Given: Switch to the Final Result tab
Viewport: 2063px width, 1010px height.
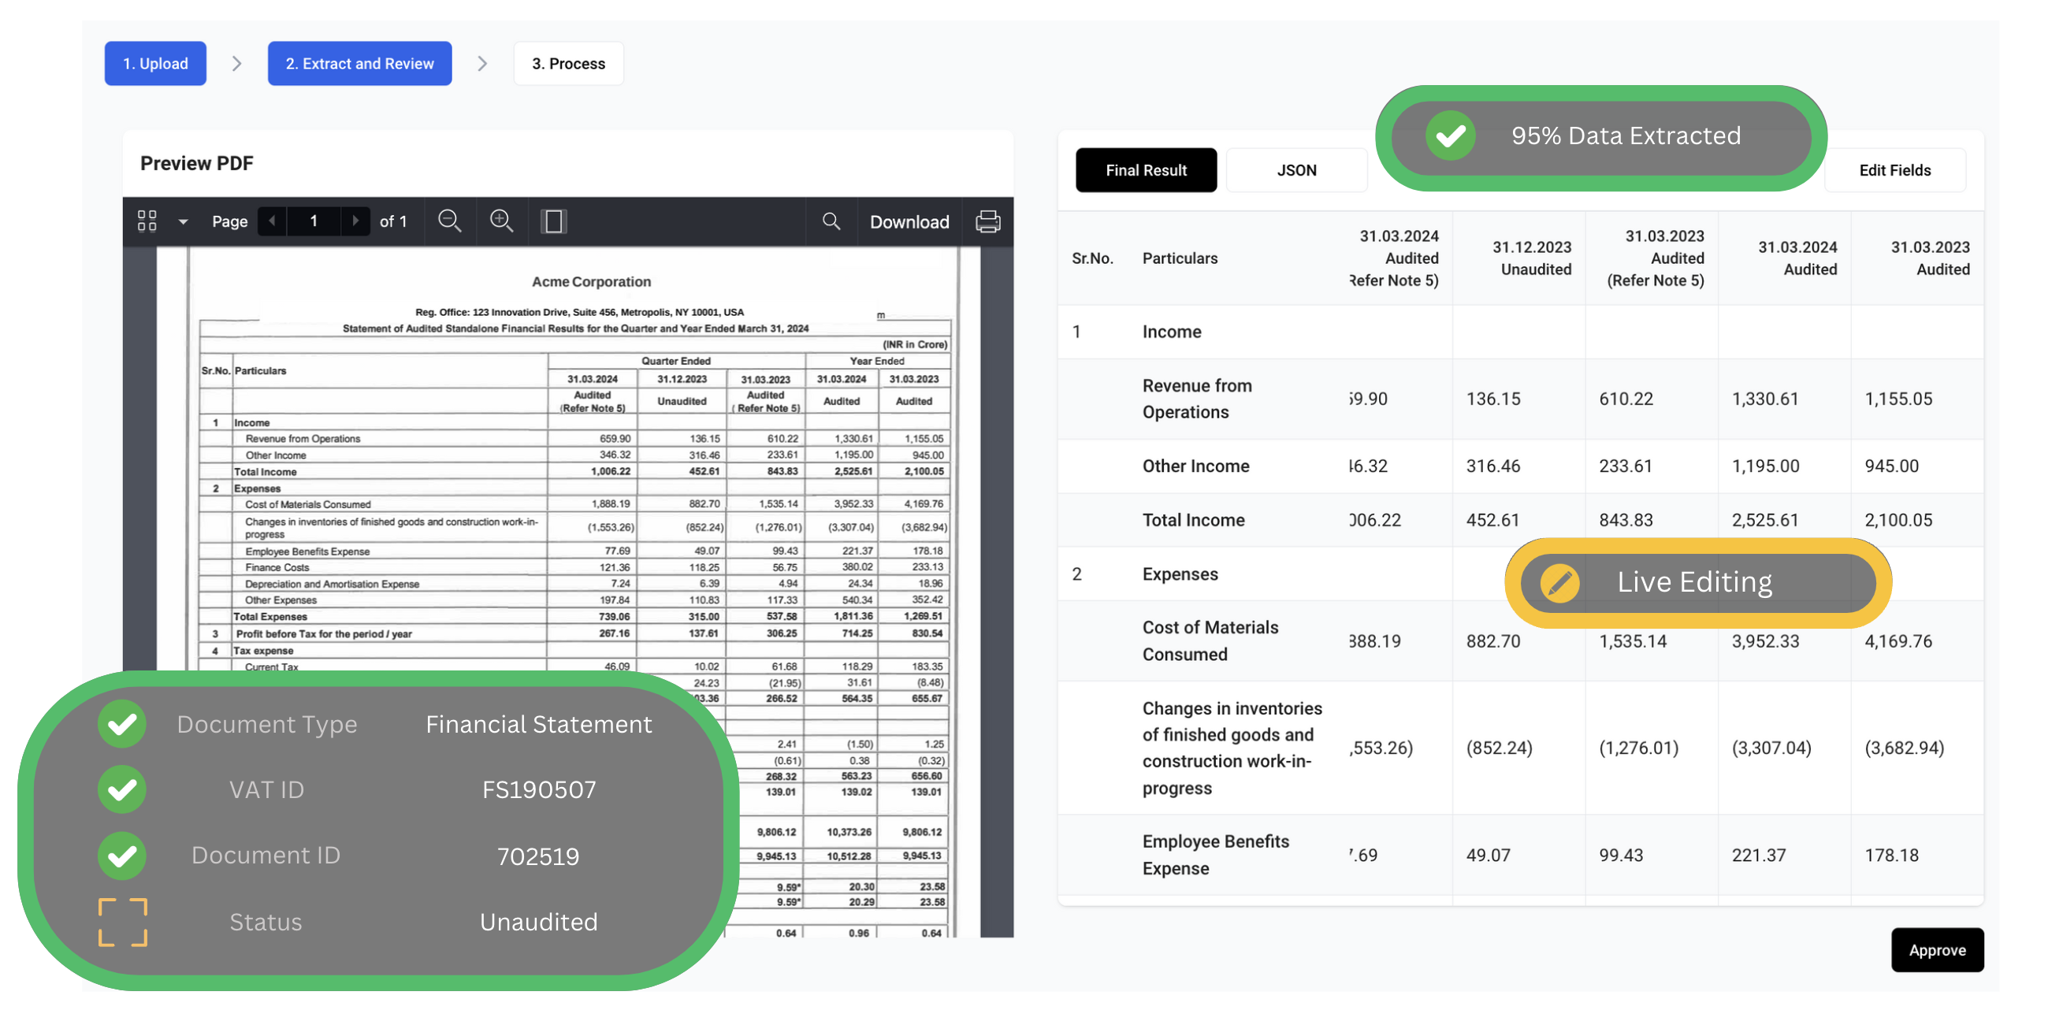Looking at the screenshot, I should tap(1146, 170).
